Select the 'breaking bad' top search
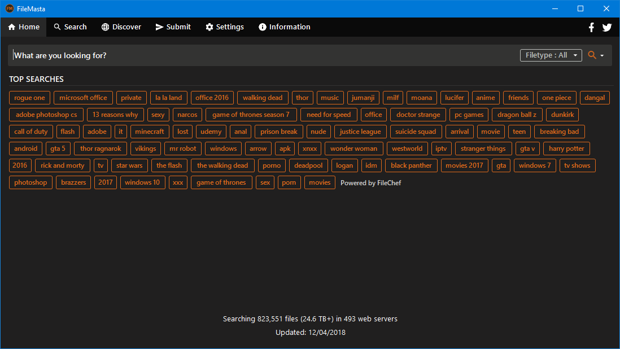This screenshot has height=349, width=620. [x=559, y=131]
